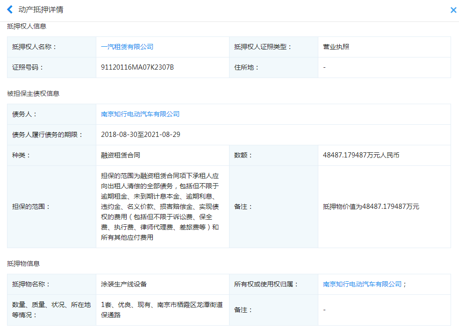Click the 住所地： label
This screenshot has height=328, width=459.
(x=246, y=67)
